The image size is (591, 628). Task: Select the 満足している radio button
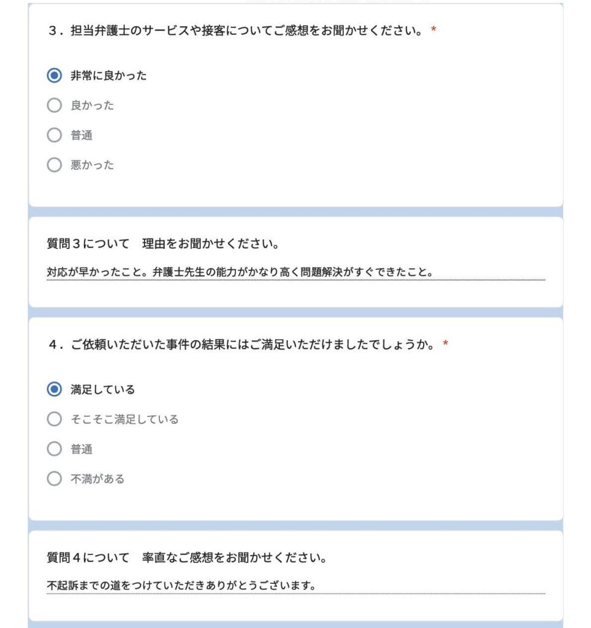(55, 389)
